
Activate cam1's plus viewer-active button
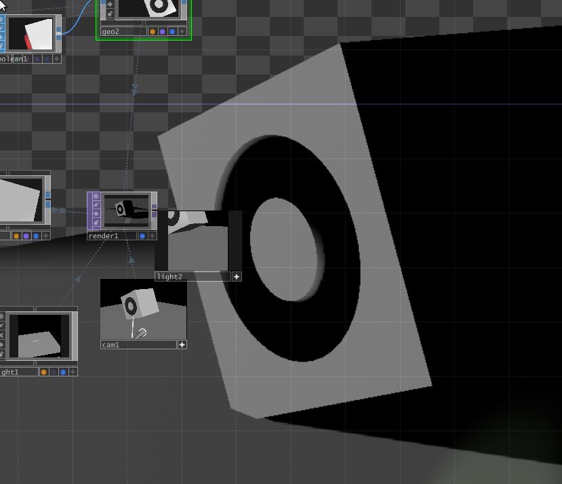(182, 345)
